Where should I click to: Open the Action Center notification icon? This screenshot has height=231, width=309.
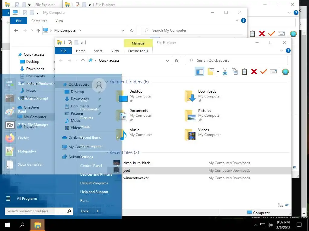pyautogui.click(x=299, y=225)
